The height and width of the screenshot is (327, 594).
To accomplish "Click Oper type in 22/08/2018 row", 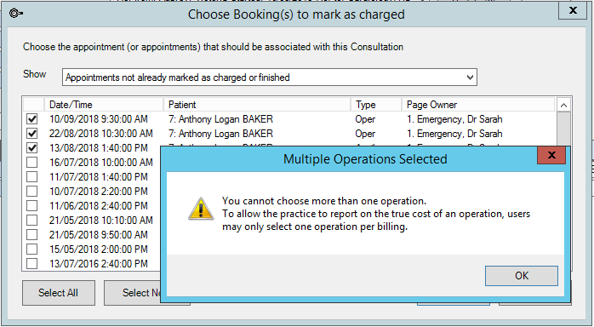I will (365, 134).
